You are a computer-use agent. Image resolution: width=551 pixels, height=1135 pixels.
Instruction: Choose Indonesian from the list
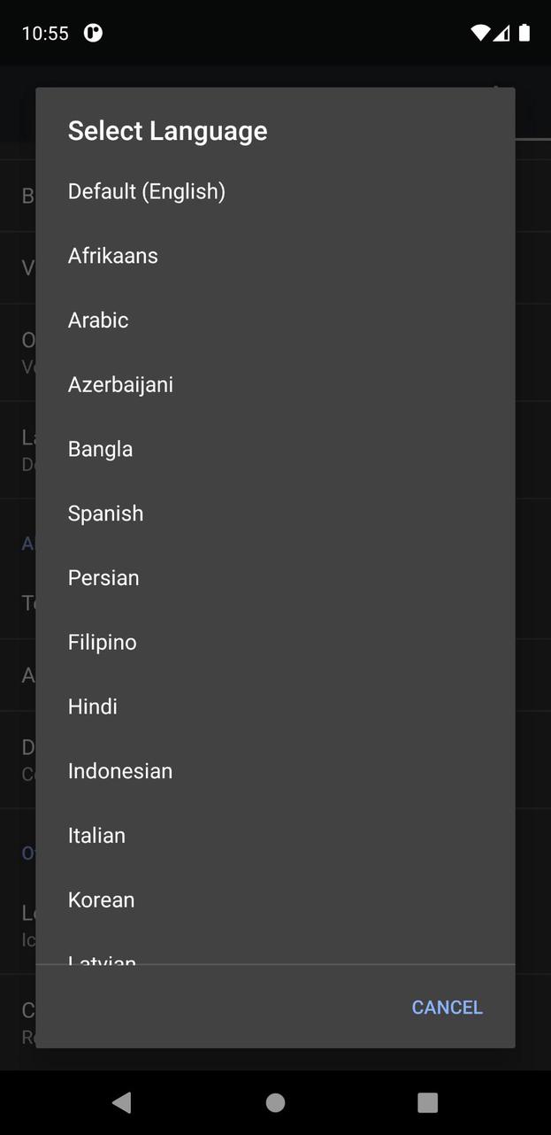tap(120, 771)
